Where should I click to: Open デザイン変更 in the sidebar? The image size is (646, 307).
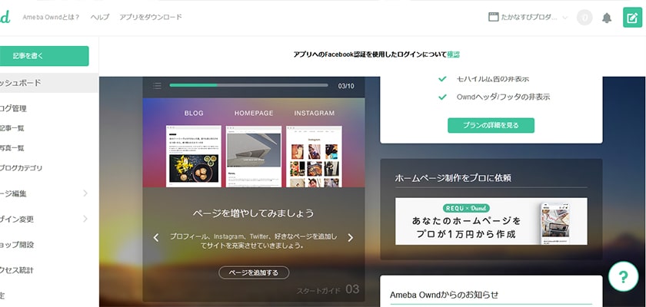[x=17, y=219]
